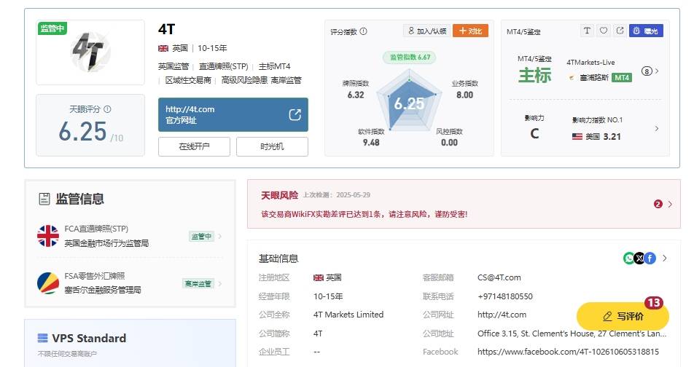Viewport: 694px width, 367px height.
Task: Expand the 4TMarkets-Live server list chevron
Action: (x=658, y=71)
